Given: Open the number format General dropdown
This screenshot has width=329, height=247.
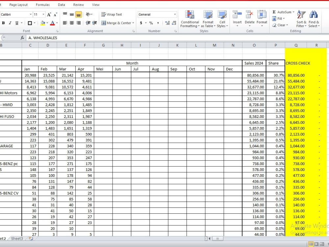Looking at the screenshot, I should 175,14.
